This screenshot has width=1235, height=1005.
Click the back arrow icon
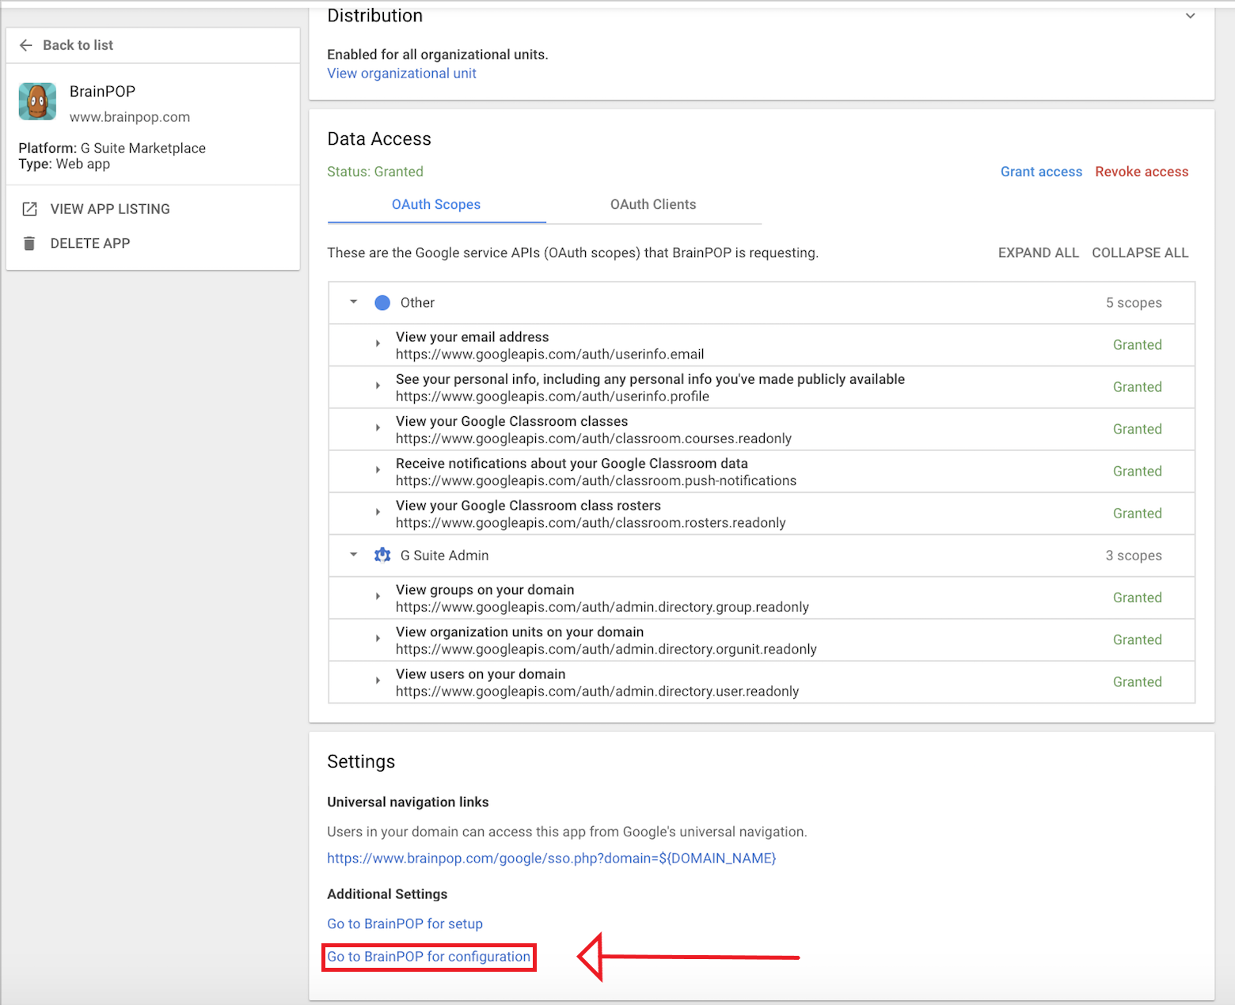pyautogui.click(x=26, y=45)
